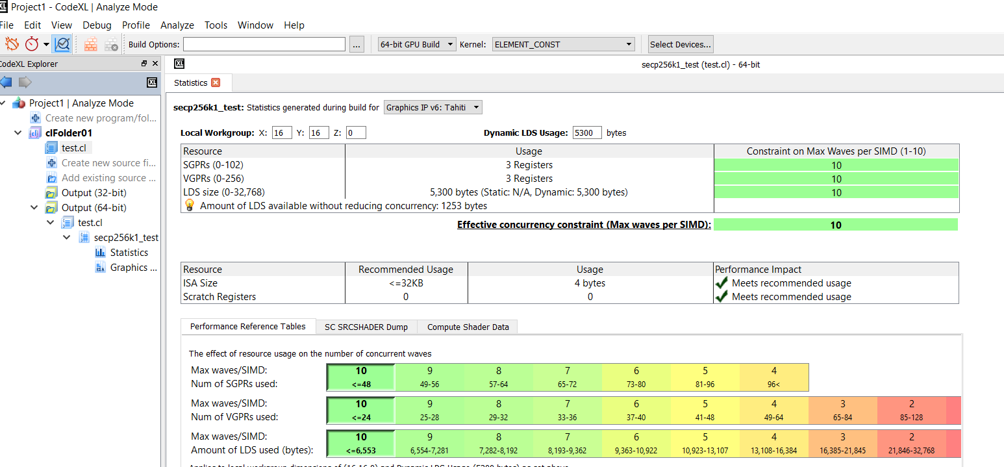Open the Window menu

(x=255, y=25)
